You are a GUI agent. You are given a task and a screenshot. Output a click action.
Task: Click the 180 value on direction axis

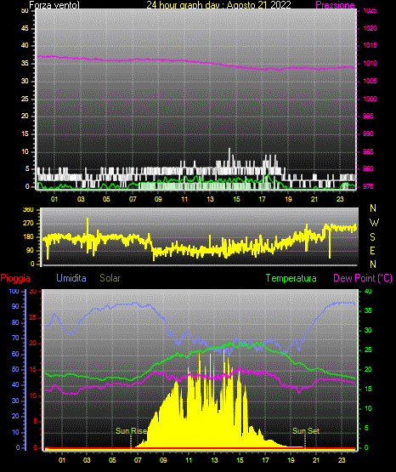coord(28,237)
